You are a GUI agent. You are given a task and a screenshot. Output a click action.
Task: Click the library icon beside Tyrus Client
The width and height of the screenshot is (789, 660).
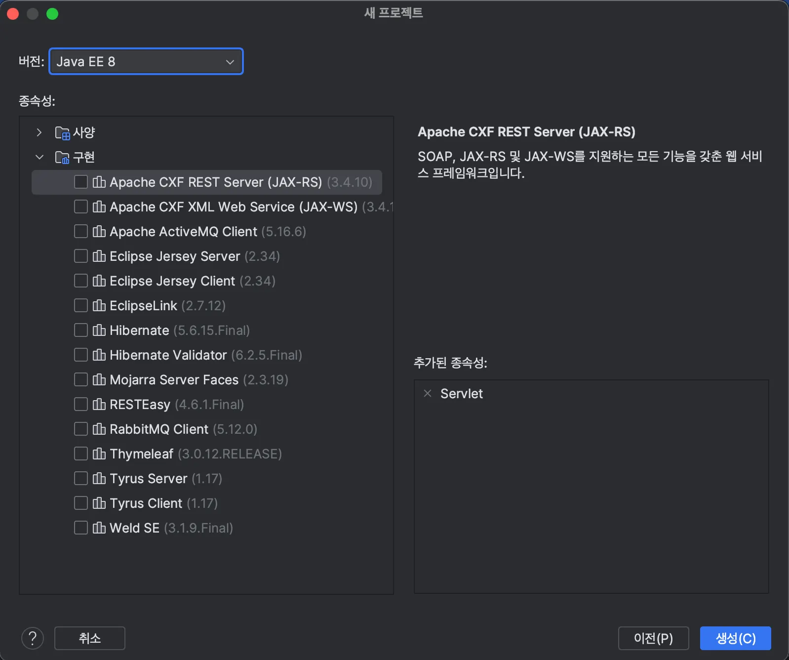pyautogui.click(x=99, y=503)
